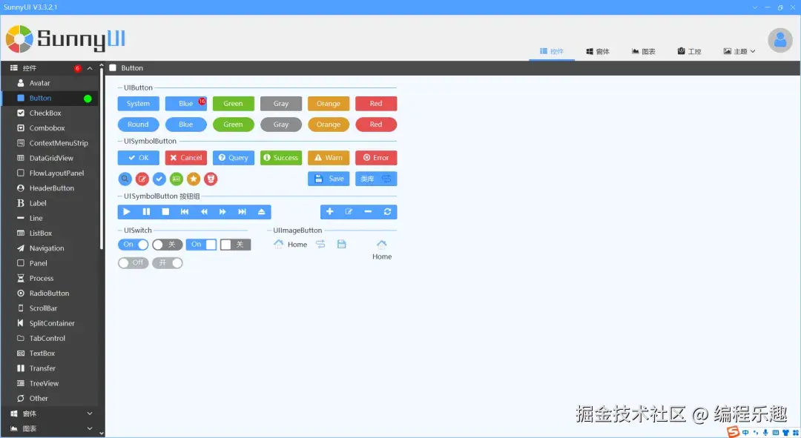
Task: Click the round green ID-card symbol button
Action: pos(177,179)
